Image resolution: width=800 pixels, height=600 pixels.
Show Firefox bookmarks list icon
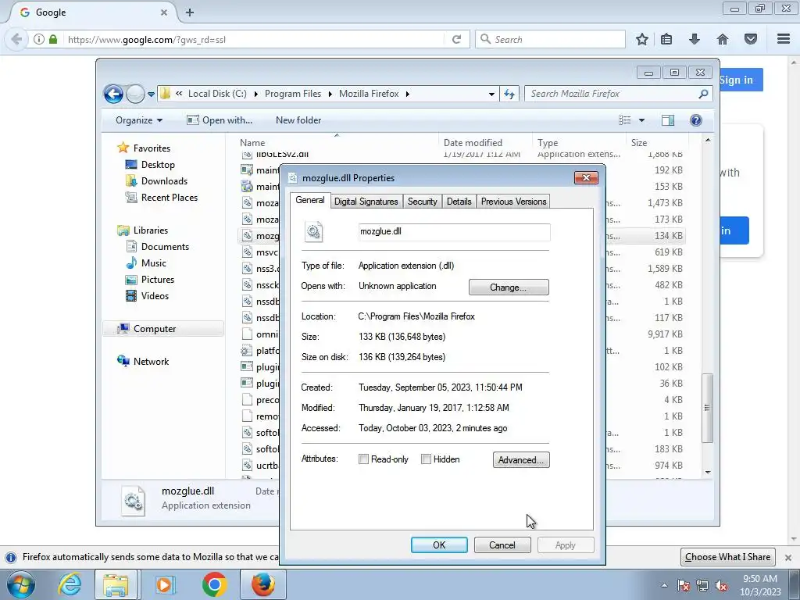666,39
